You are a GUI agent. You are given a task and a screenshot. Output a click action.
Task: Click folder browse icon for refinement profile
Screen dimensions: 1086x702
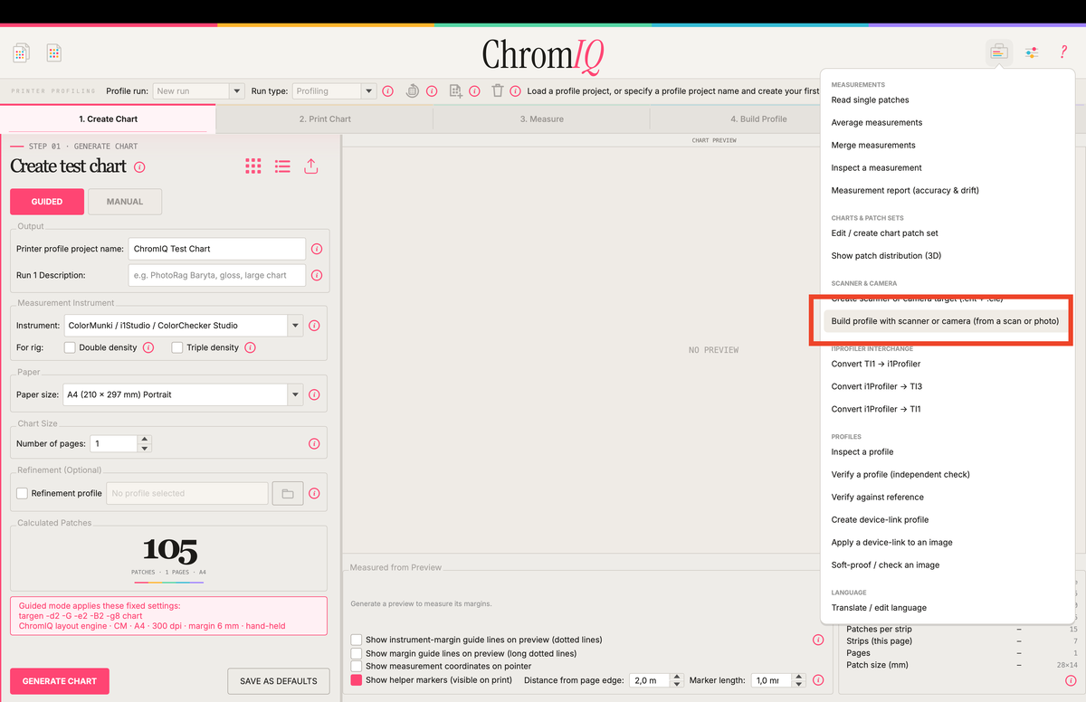tap(288, 493)
